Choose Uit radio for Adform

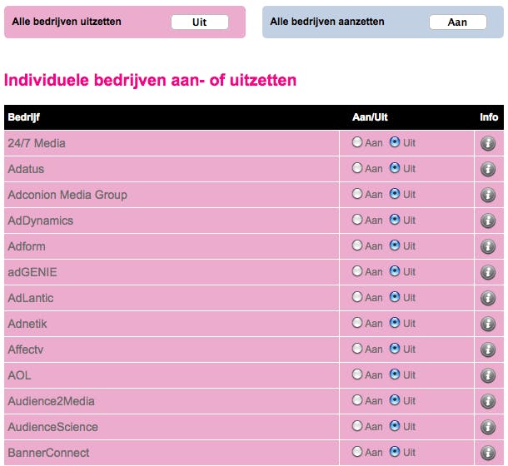pos(394,245)
